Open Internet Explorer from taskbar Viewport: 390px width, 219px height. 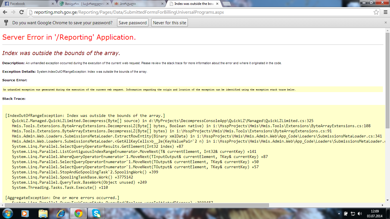[61, 213]
